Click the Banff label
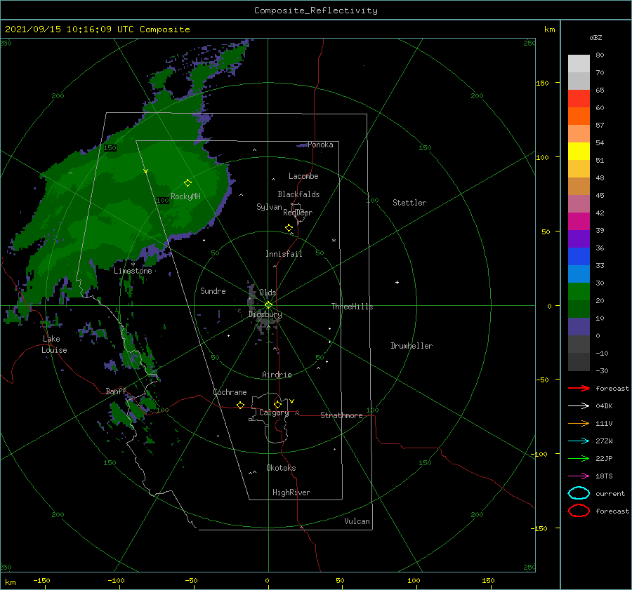Image resolution: width=632 pixels, height=590 pixels. tap(116, 391)
